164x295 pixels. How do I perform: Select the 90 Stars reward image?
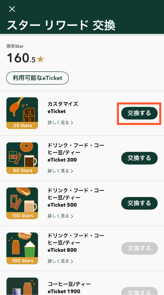coord(22,158)
